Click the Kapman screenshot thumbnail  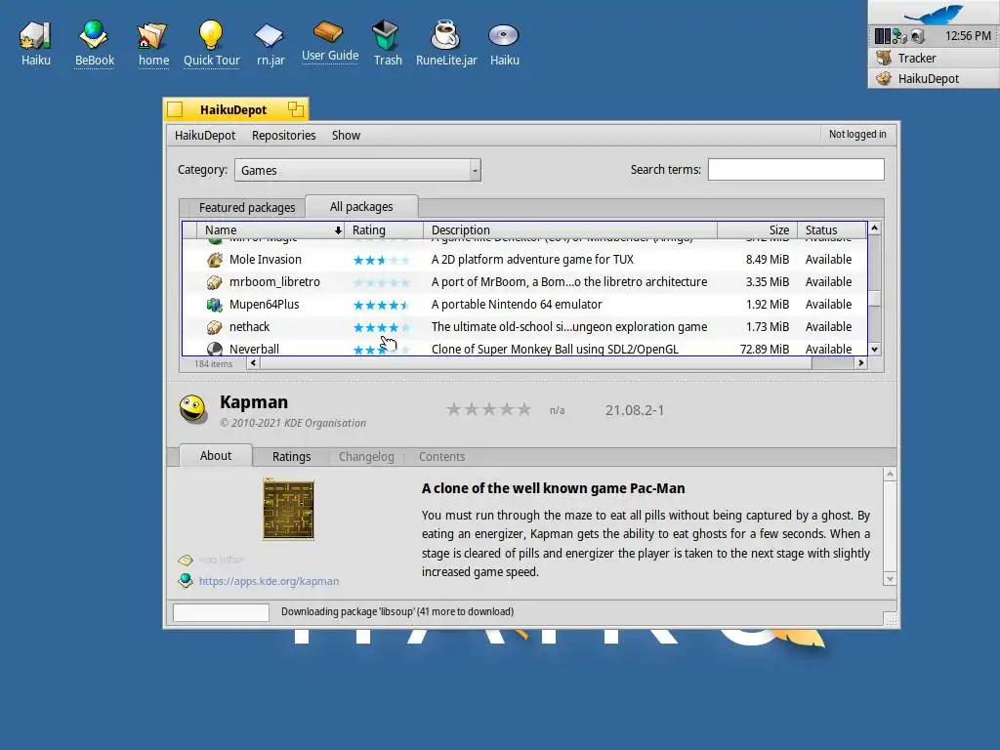coord(288,509)
